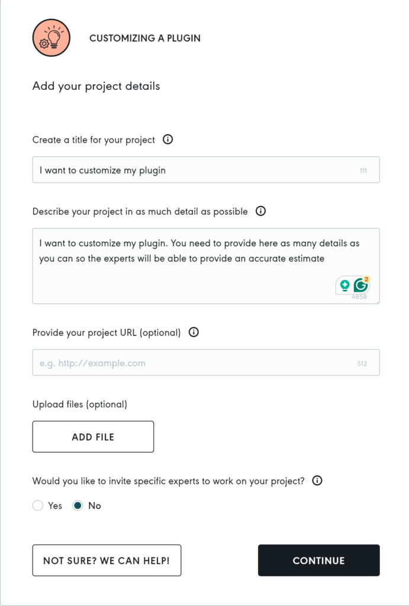The width and height of the screenshot is (409, 606).
Task: Click the CUSTOMIZING A PLUGIN heading
Action: coord(145,38)
